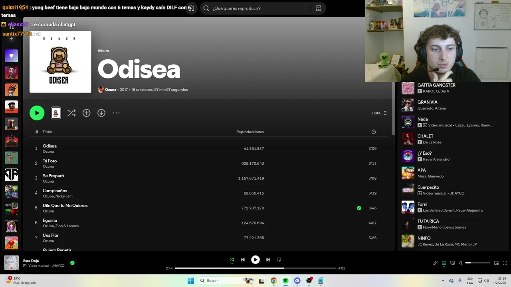Open the Browse icon in search bar
Image resolution: width=511 pixels, height=287 pixels.
[x=319, y=8]
